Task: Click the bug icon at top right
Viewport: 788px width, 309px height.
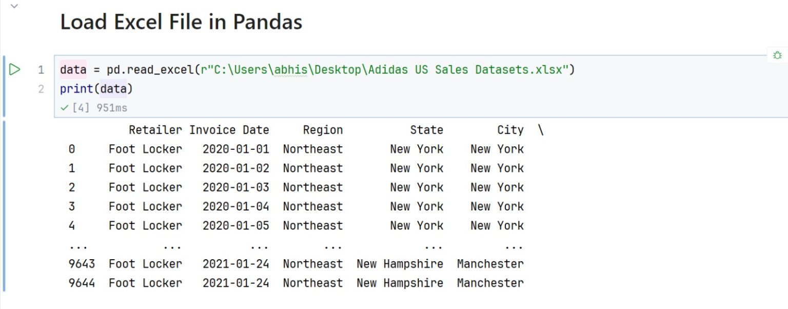Action: (778, 55)
